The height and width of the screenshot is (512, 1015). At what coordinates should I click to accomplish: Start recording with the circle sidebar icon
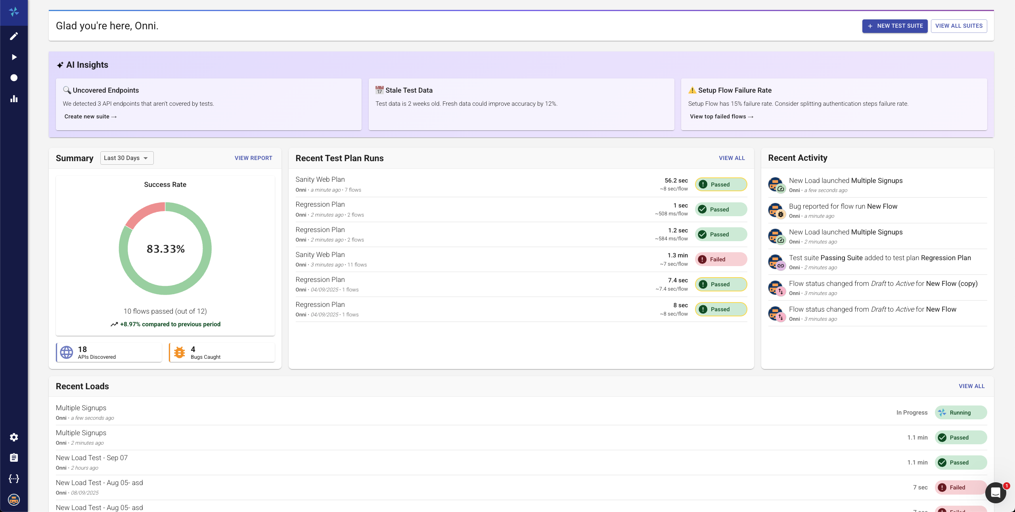click(14, 78)
